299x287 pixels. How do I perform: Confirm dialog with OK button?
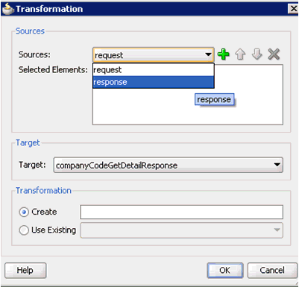(225, 270)
